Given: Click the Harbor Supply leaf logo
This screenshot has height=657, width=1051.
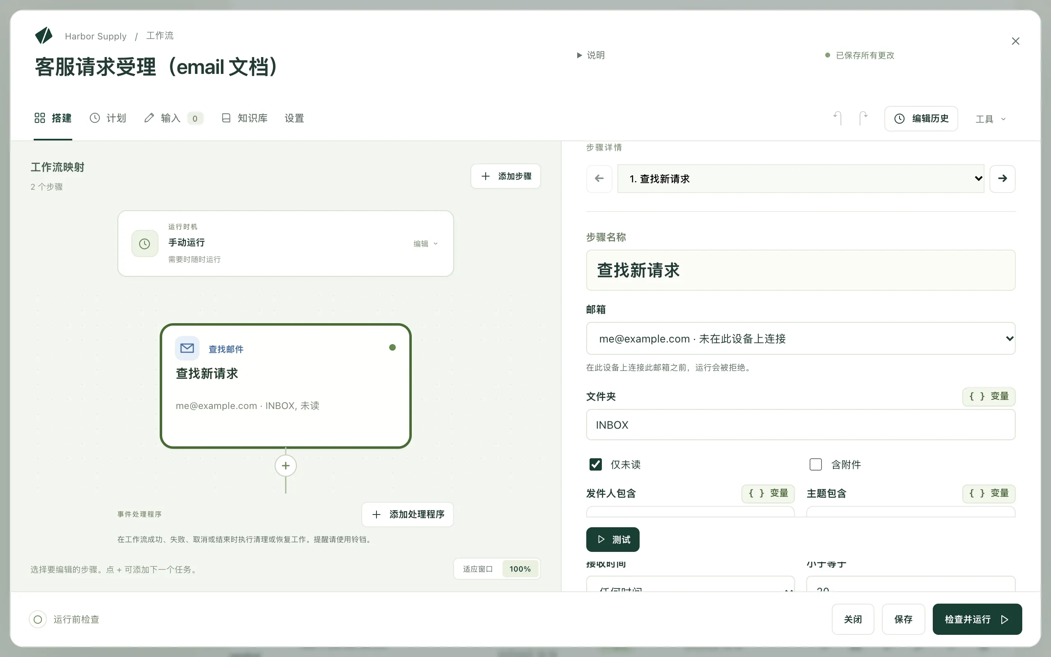Looking at the screenshot, I should tap(44, 36).
